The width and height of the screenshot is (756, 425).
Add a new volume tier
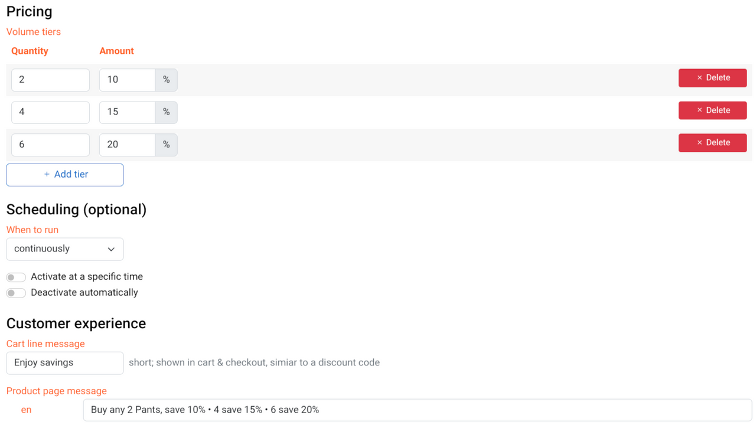click(x=64, y=174)
